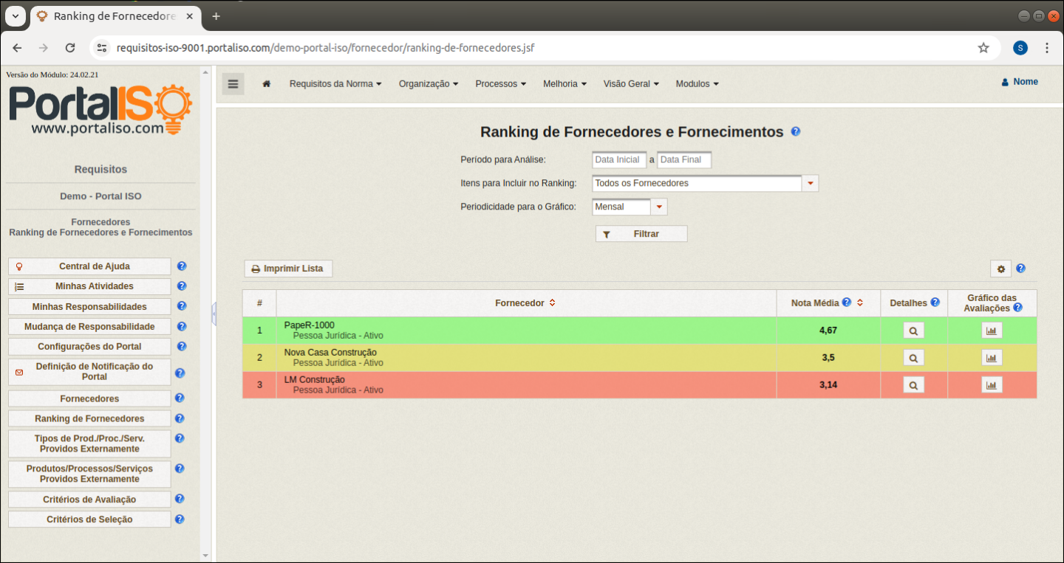Open Configurações do Portal sidebar item
The width and height of the screenshot is (1064, 563).
click(x=89, y=346)
